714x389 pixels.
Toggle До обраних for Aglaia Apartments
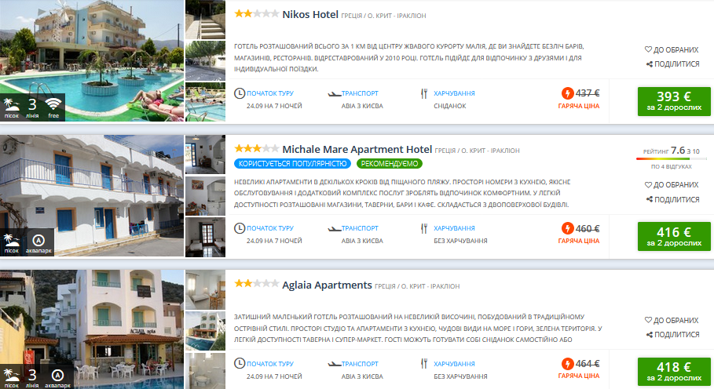point(672,320)
